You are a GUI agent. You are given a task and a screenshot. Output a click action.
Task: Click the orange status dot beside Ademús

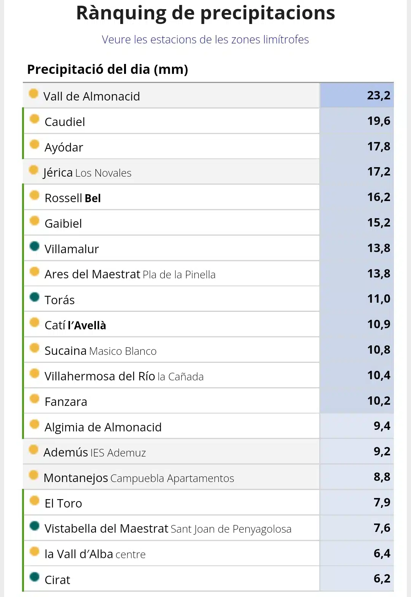[33, 450]
